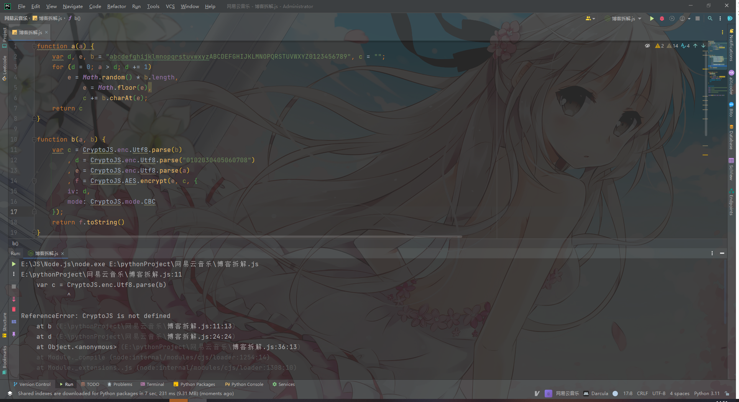739x402 pixels.
Task: Open Bito side panel
Action: pos(731,110)
